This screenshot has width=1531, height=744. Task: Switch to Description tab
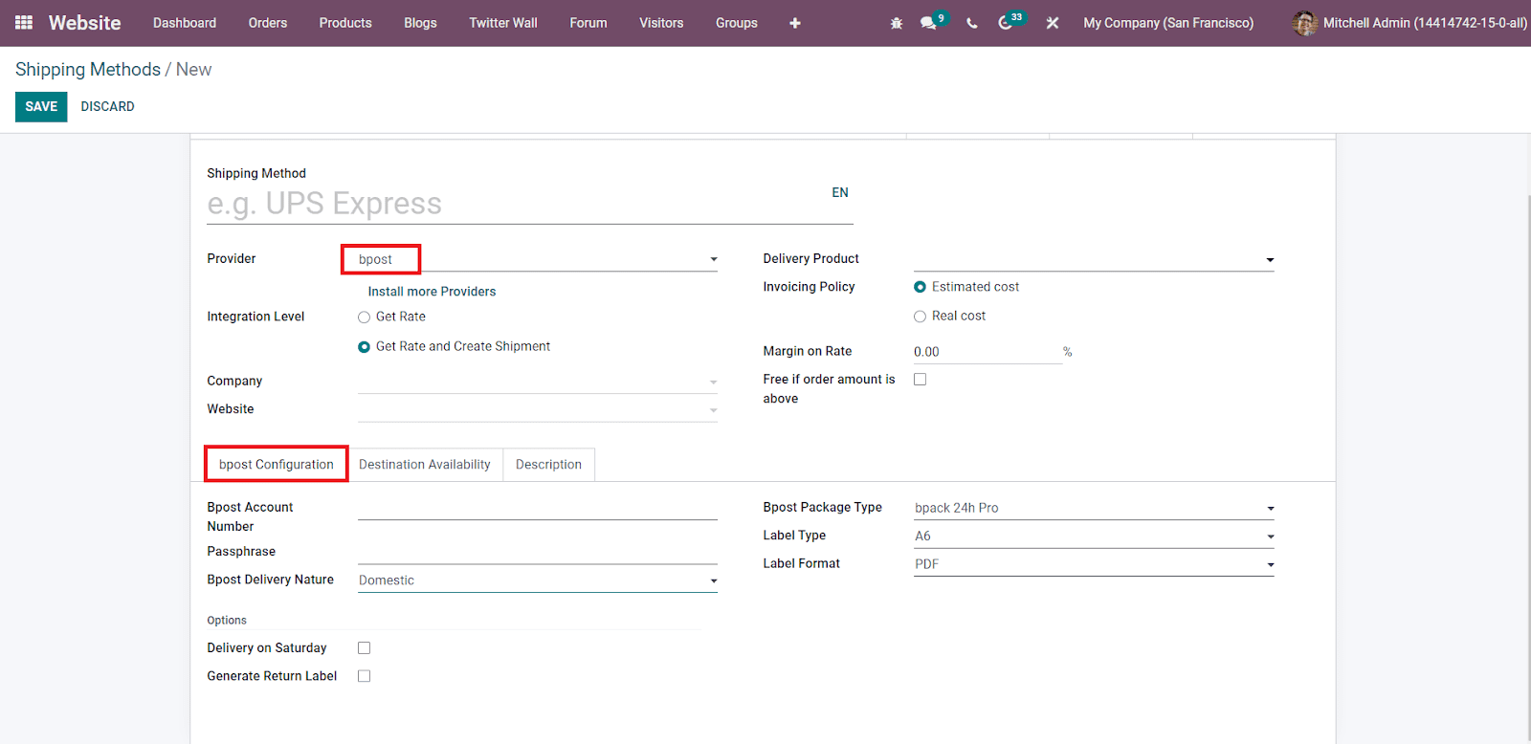click(548, 465)
